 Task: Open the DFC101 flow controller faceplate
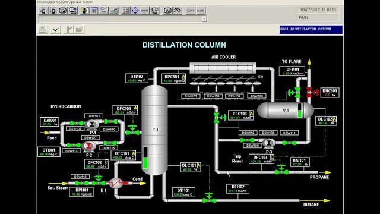click(125, 110)
